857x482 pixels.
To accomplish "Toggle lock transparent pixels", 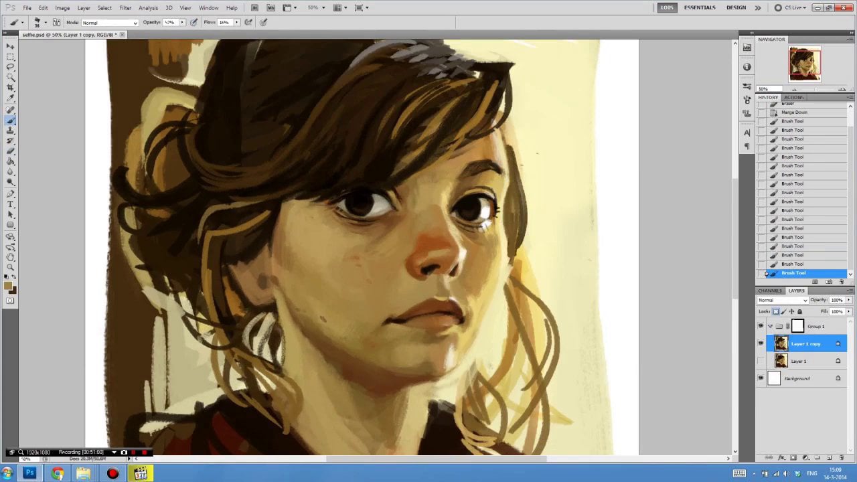I will pyautogui.click(x=776, y=311).
